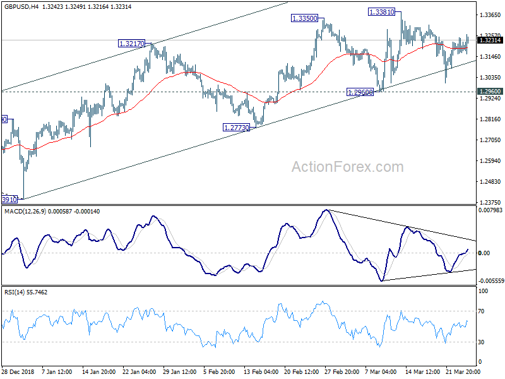Click the 1.27050 price axis value
Screen dimensions: 505x379
490,140
